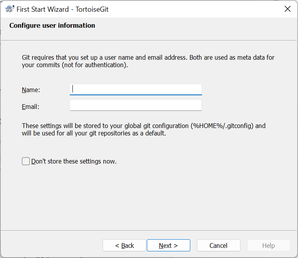Click into the Email input field
This screenshot has height=258, width=298.
click(136, 105)
